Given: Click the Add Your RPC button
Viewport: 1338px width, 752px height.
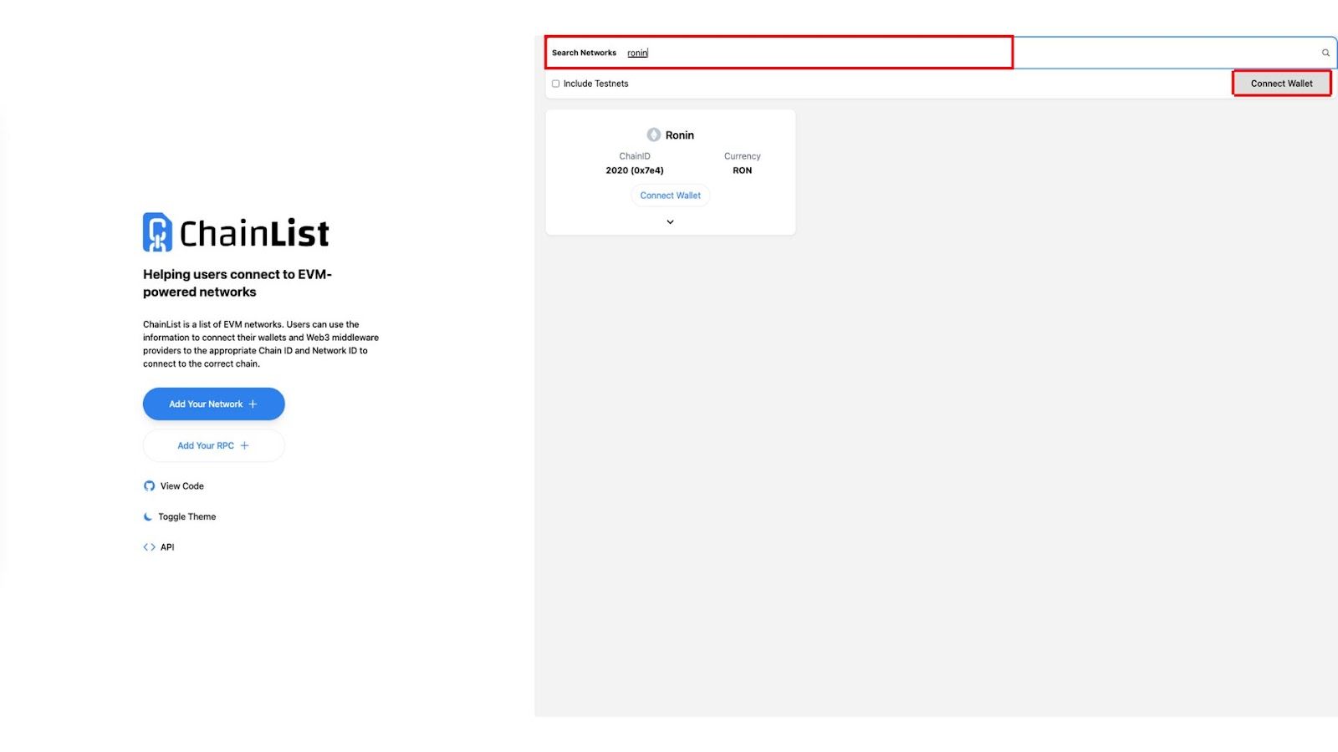Looking at the screenshot, I should click(214, 446).
